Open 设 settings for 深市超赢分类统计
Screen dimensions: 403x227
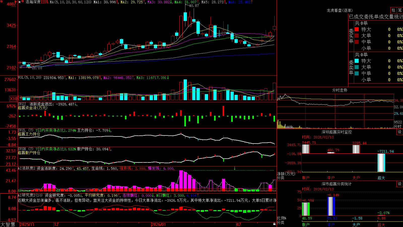pos(400,184)
